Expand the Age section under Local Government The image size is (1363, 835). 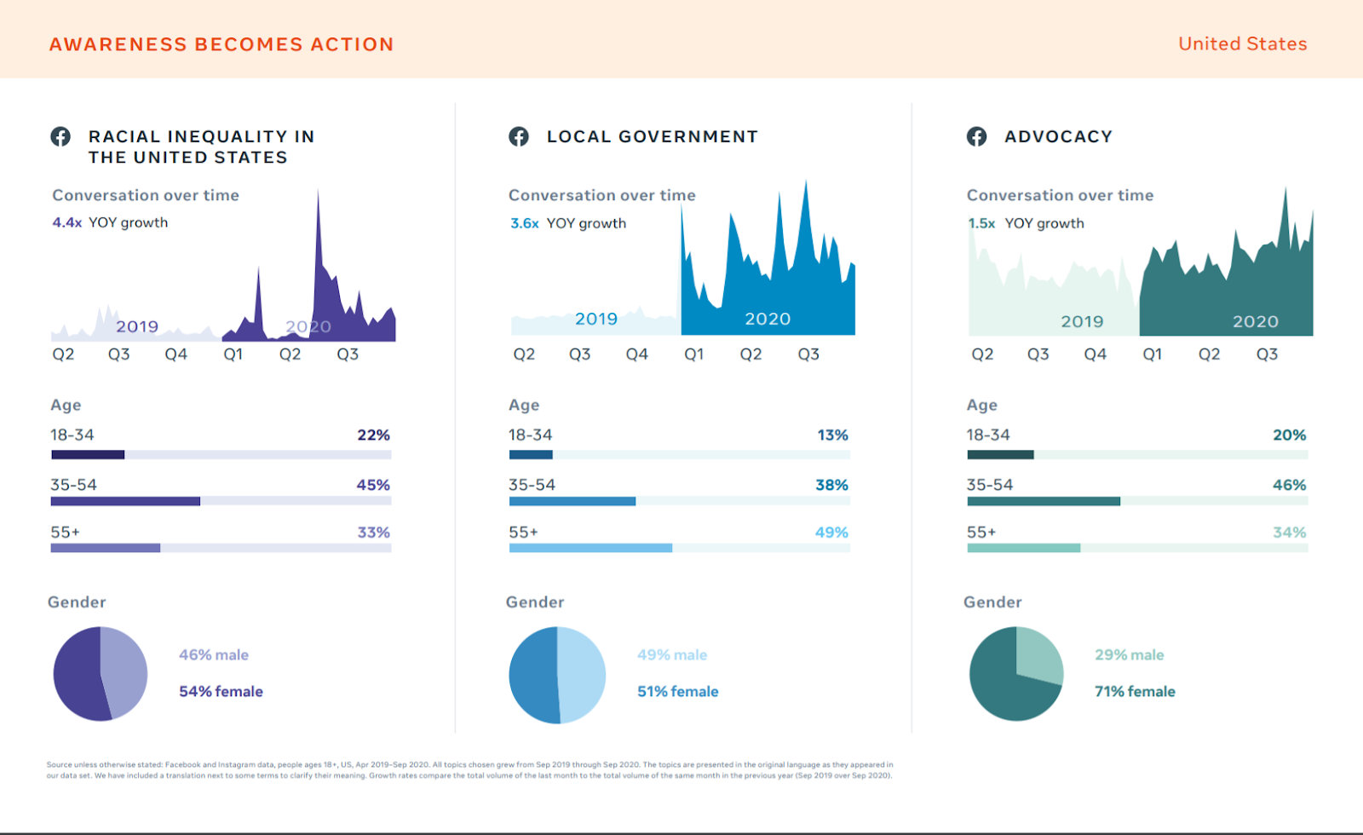[523, 405]
